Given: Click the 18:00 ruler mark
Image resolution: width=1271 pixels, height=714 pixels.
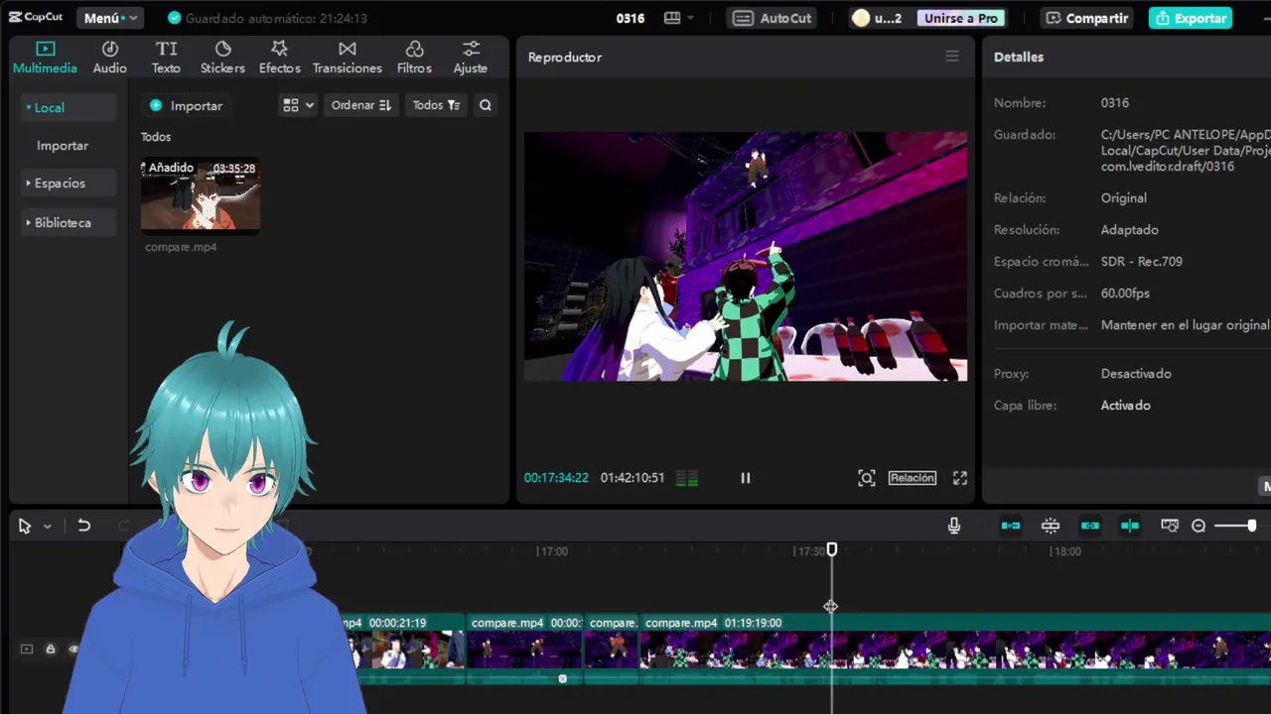Looking at the screenshot, I should point(1065,551).
